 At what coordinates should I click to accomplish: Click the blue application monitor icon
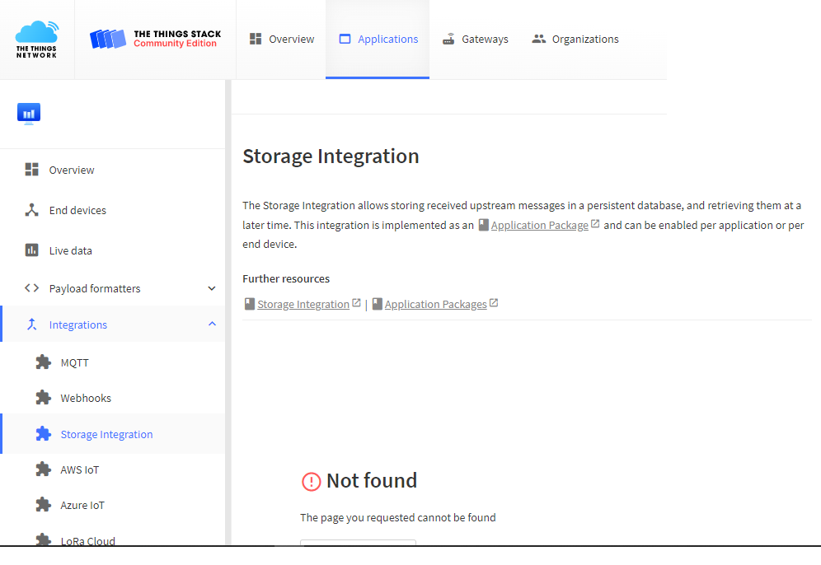pyautogui.click(x=29, y=114)
